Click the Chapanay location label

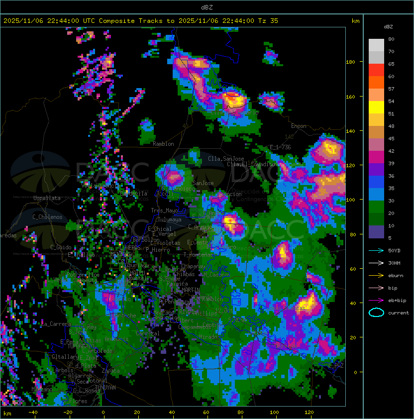[x=193, y=266]
